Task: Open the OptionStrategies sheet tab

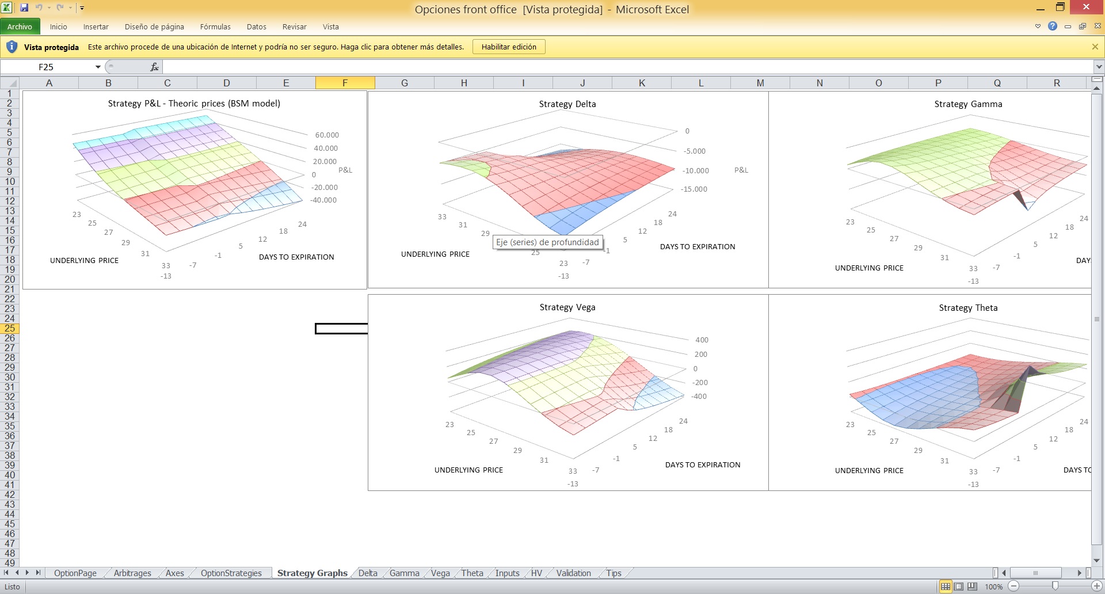Action: click(231, 573)
